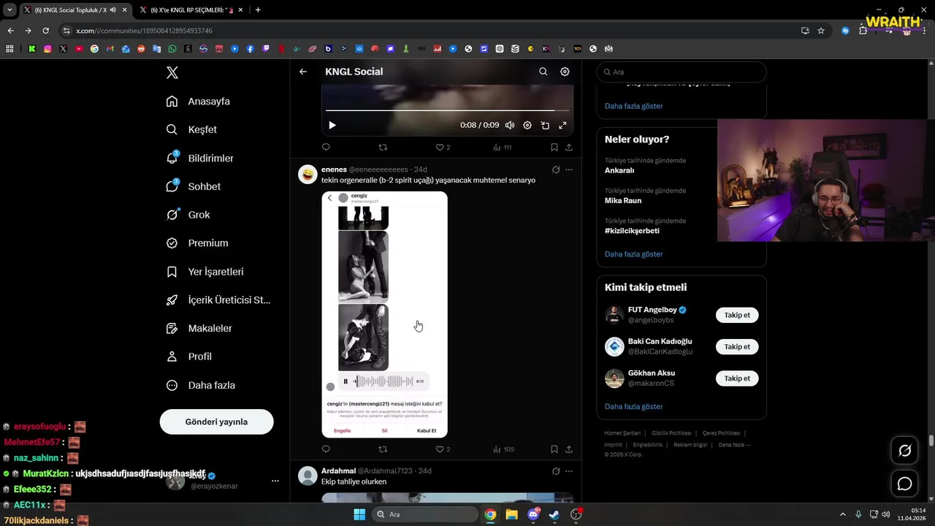Open view stats showing 111 on video post
This screenshot has height=526, width=935.
pyautogui.click(x=503, y=147)
